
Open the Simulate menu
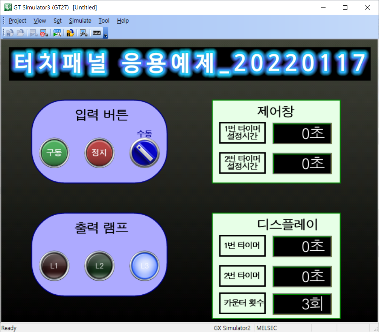tap(80, 21)
